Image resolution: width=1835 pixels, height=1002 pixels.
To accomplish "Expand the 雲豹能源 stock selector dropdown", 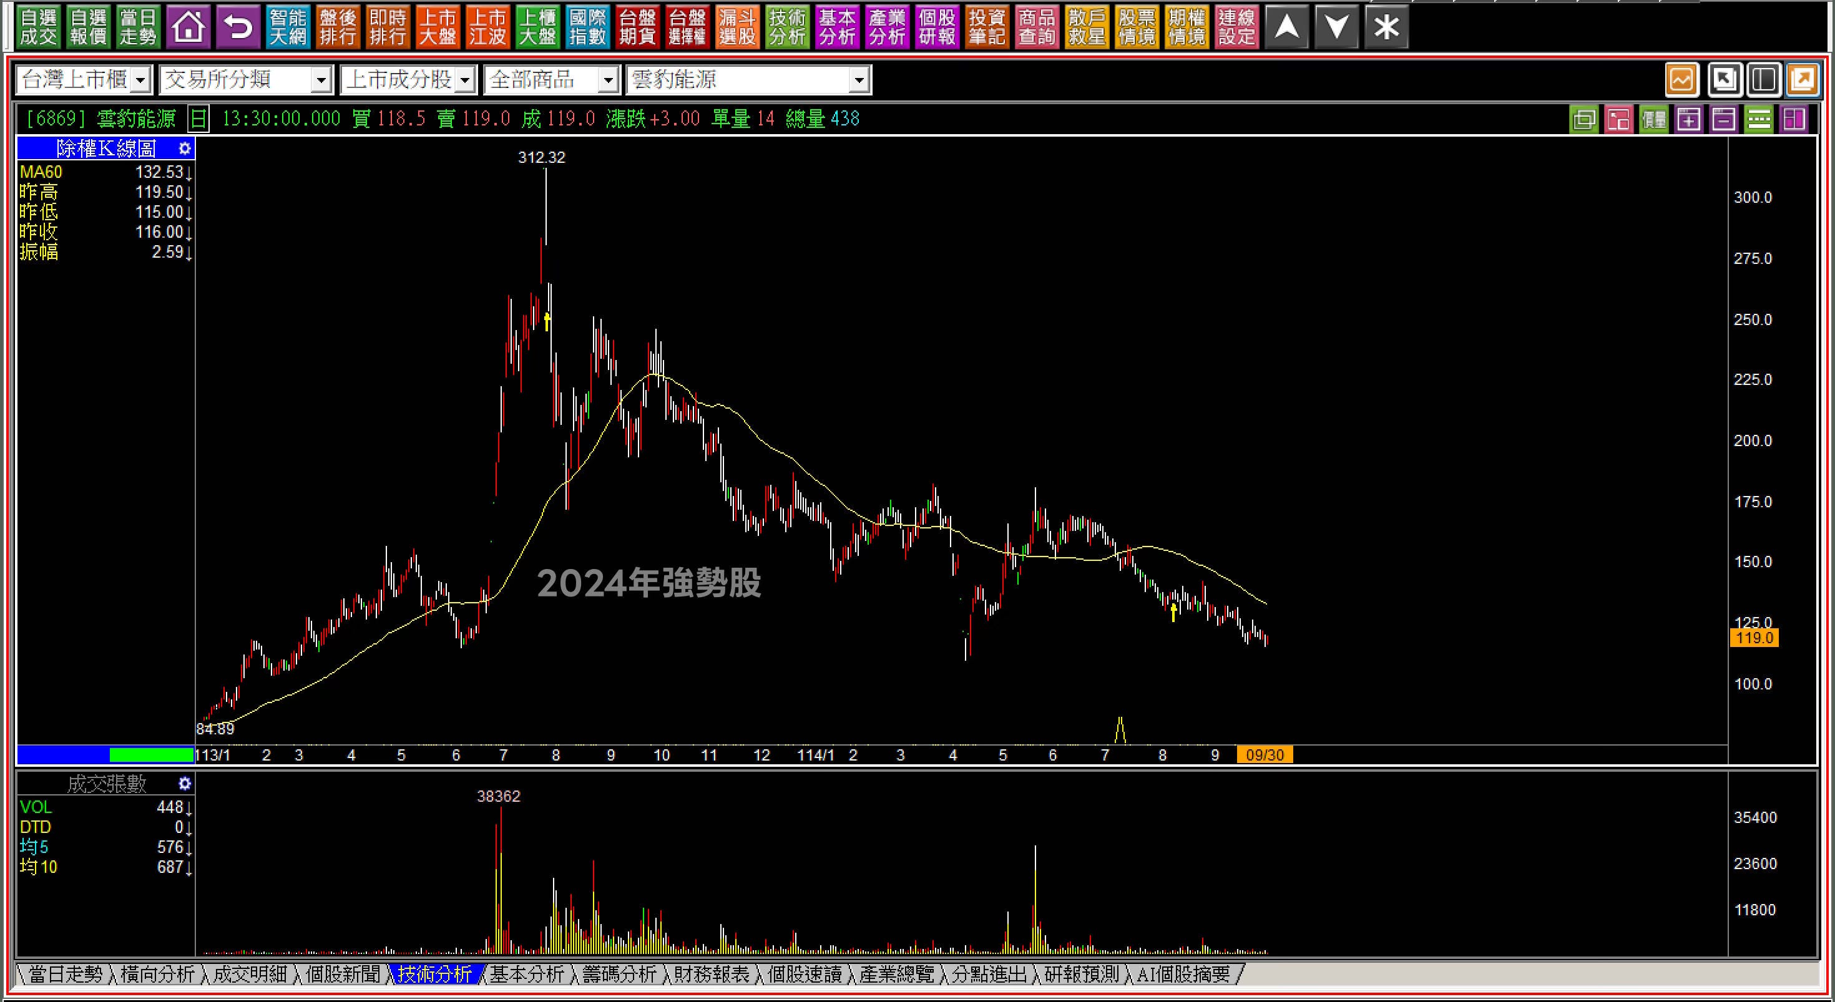I will pyautogui.click(x=859, y=80).
